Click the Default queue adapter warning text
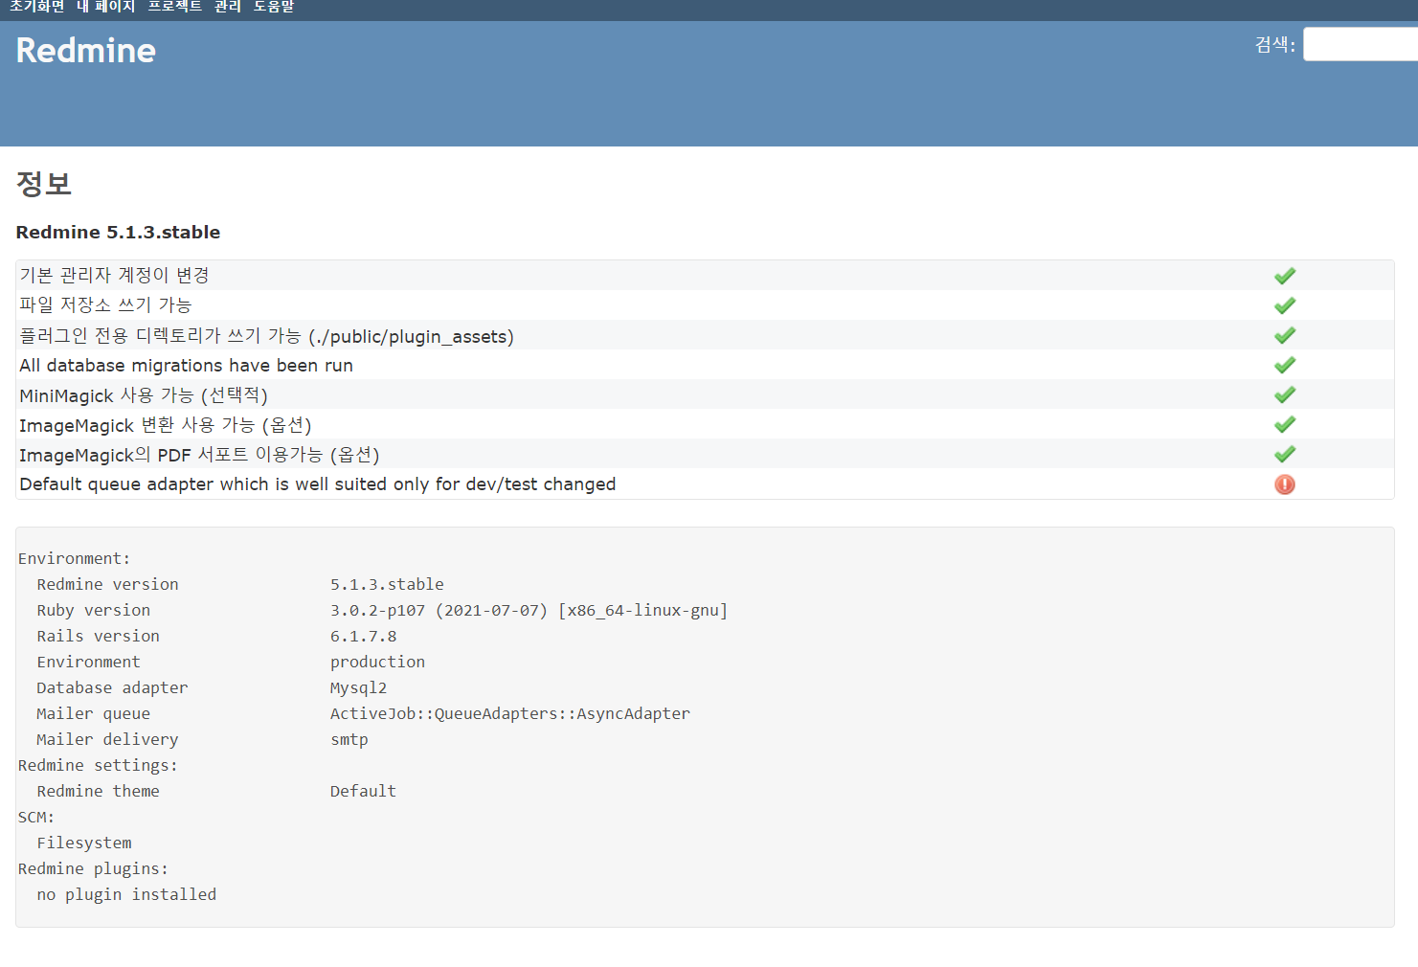 (x=317, y=484)
